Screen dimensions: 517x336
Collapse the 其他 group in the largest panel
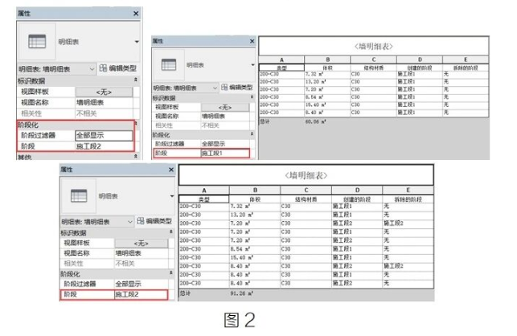point(136,156)
